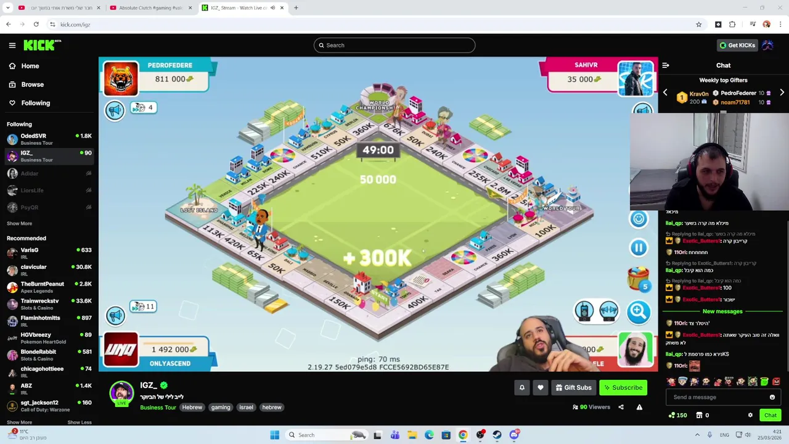Collapse list with Show Less
Viewport: 789px width, 444px height.
point(80,422)
